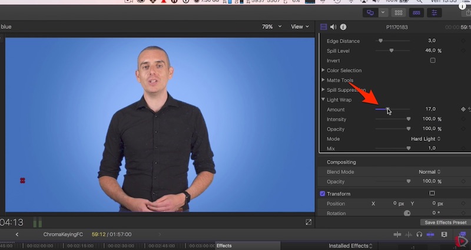
Task: Click the audio meters icon
Action: click(x=38, y=222)
